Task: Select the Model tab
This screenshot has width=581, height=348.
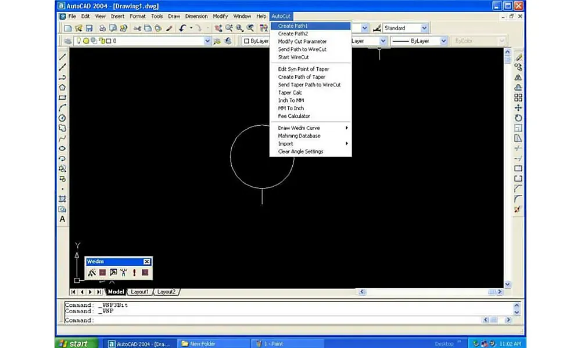Action: coord(116,292)
